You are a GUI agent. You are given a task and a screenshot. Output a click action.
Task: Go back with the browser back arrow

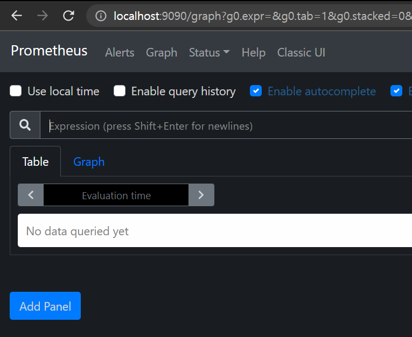[x=17, y=16]
